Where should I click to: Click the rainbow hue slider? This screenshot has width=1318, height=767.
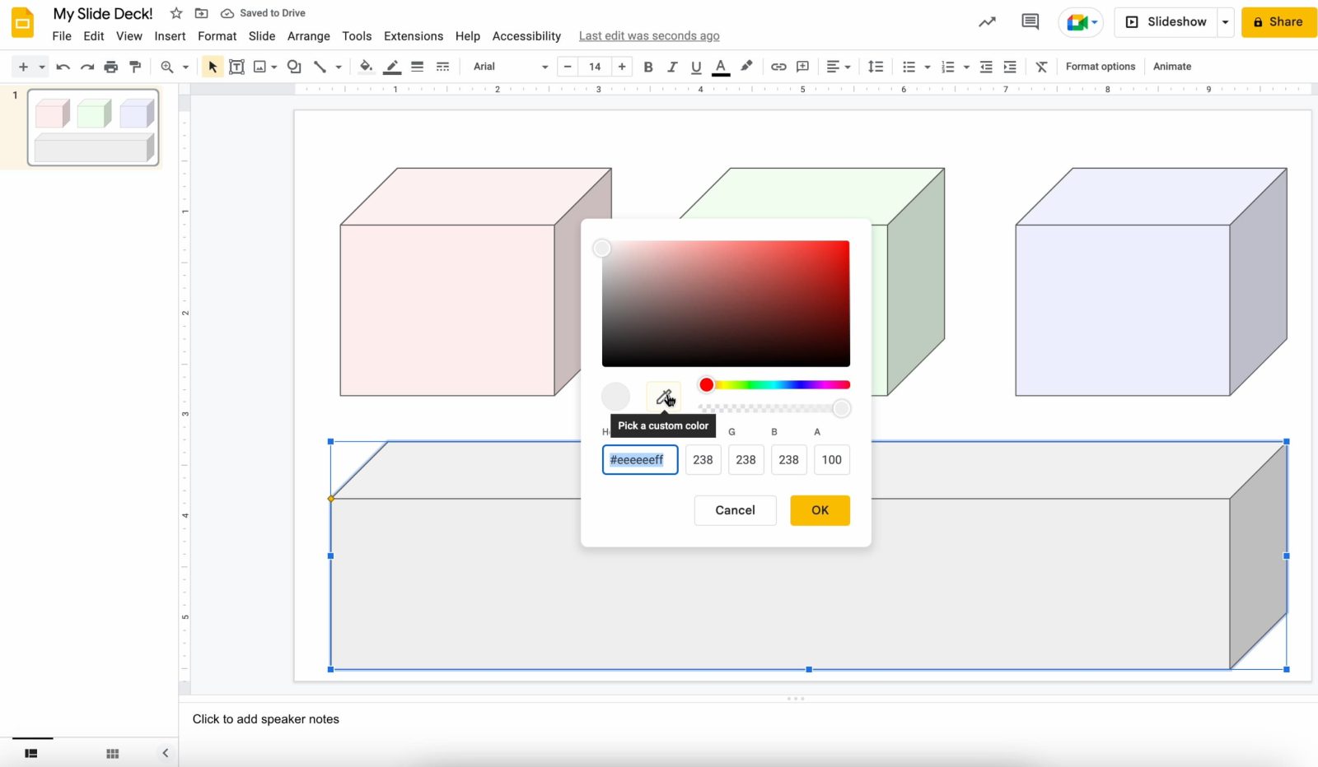coord(778,385)
